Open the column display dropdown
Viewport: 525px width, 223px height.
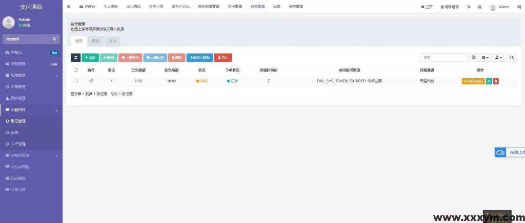(x=486, y=58)
